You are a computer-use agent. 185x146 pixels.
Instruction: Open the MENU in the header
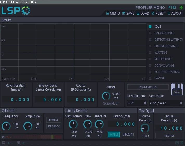113,13
